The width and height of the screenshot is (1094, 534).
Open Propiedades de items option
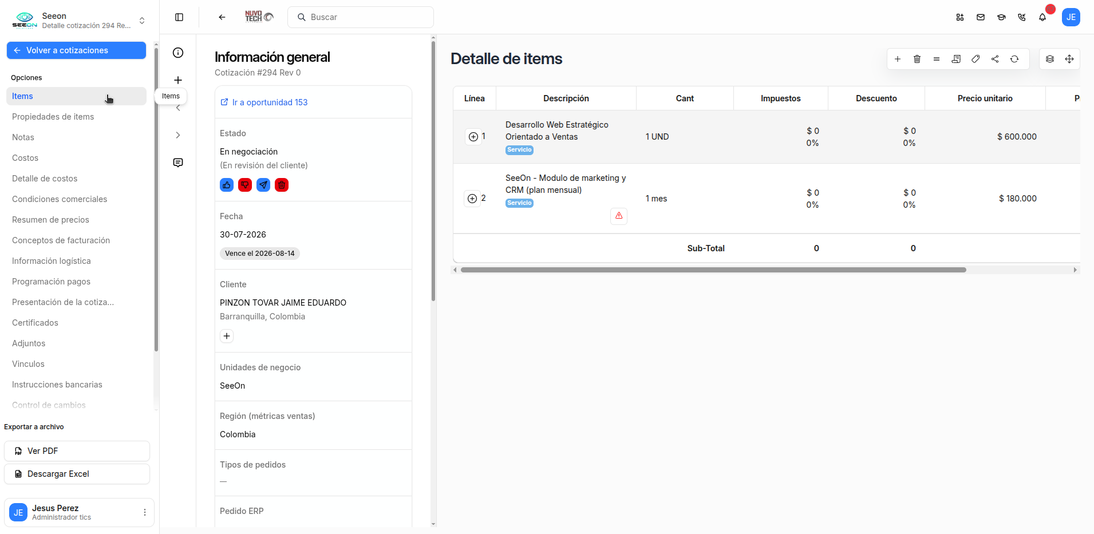click(x=76, y=117)
